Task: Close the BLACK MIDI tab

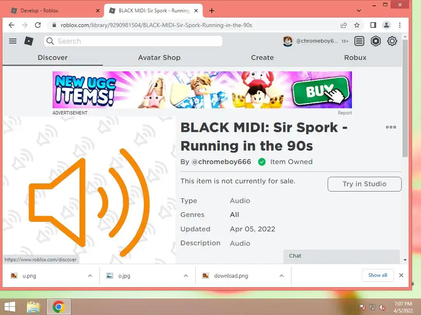Action: click(196, 10)
